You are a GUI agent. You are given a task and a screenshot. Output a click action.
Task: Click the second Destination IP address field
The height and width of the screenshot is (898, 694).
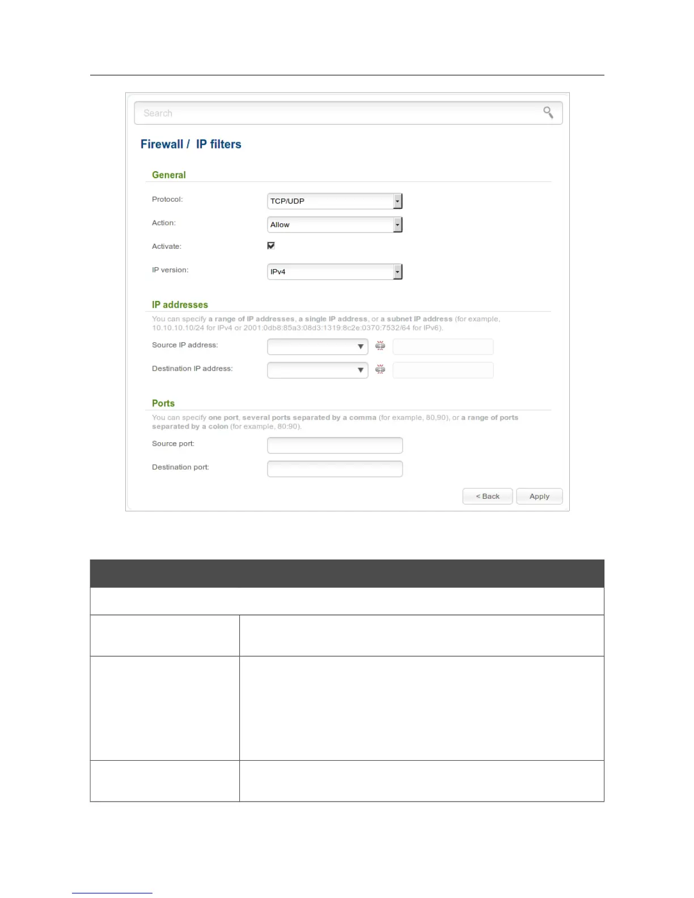click(x=443, y=370)
